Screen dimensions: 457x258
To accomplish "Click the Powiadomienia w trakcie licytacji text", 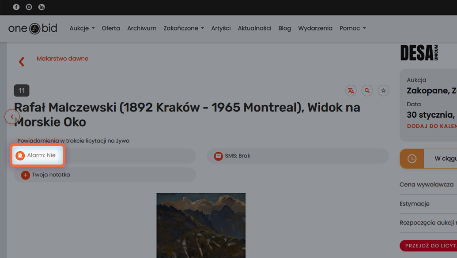I will coord(73,141).
